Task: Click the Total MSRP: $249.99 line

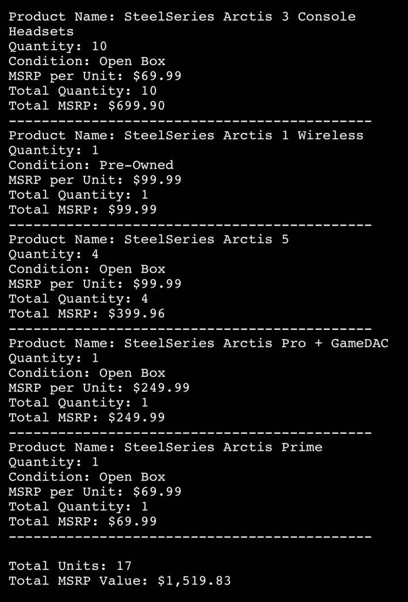Action: pos(86,418)
